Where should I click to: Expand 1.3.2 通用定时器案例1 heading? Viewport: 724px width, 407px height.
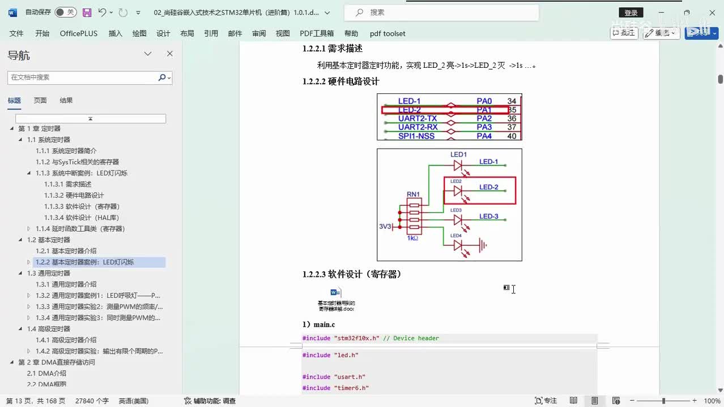tap(29, 296)
